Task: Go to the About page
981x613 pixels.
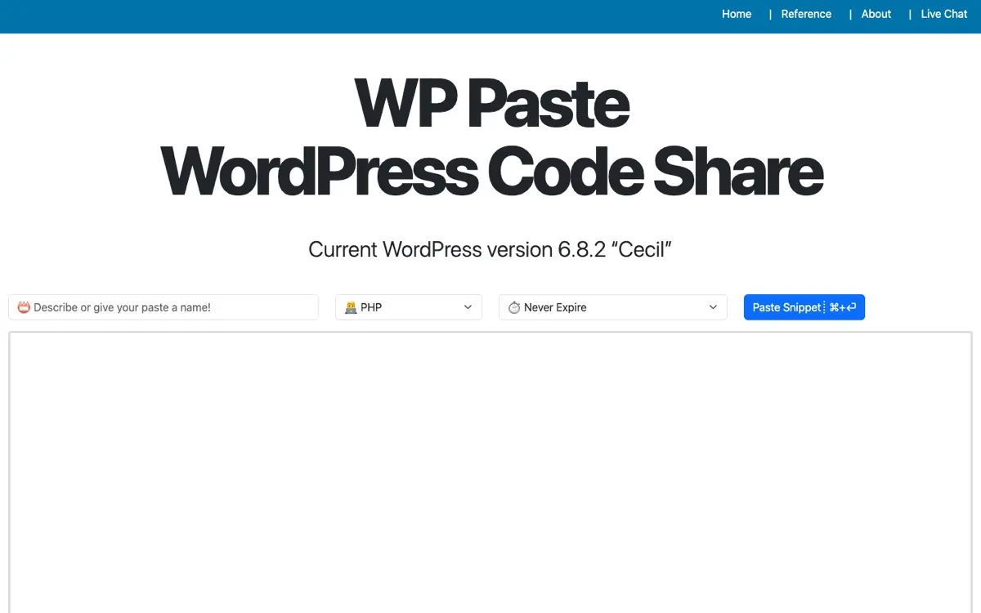Action: click(x=876, y=14)
